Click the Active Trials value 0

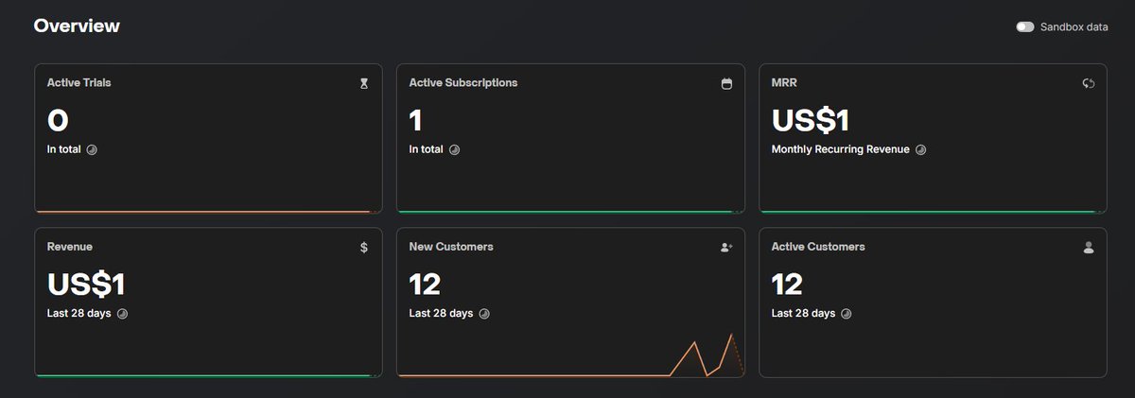[58, 120]
